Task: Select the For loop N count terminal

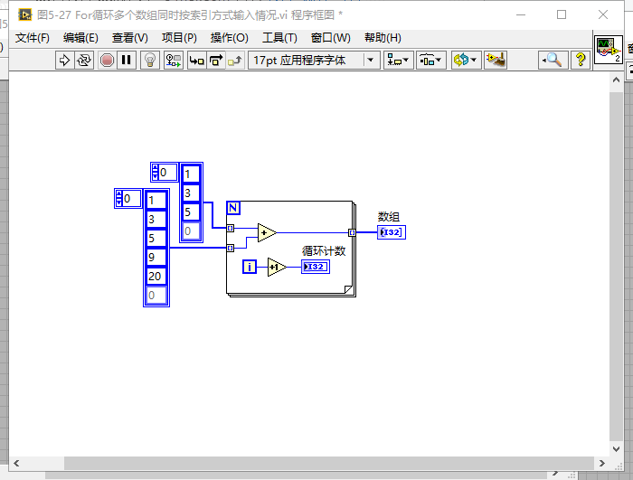Action: [233, 208]
